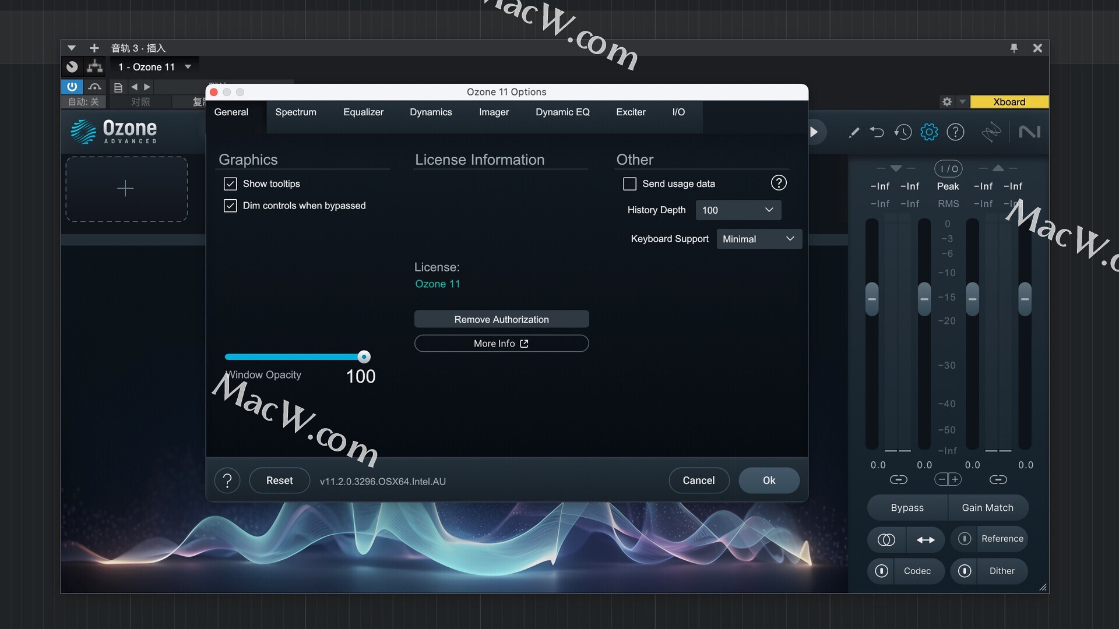
Task: Click the Native Instruments NI logo
Action: click(x=1029, y=132)
